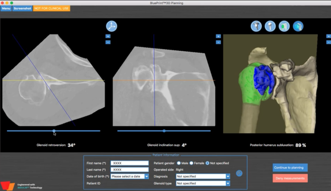The image size is (331, 191).
Task: Click the 3D axes orientation icon
Action: coord(112,26)
